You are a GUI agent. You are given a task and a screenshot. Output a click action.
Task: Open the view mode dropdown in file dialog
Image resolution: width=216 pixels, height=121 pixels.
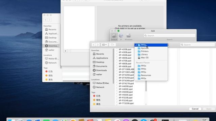point(104,45)
